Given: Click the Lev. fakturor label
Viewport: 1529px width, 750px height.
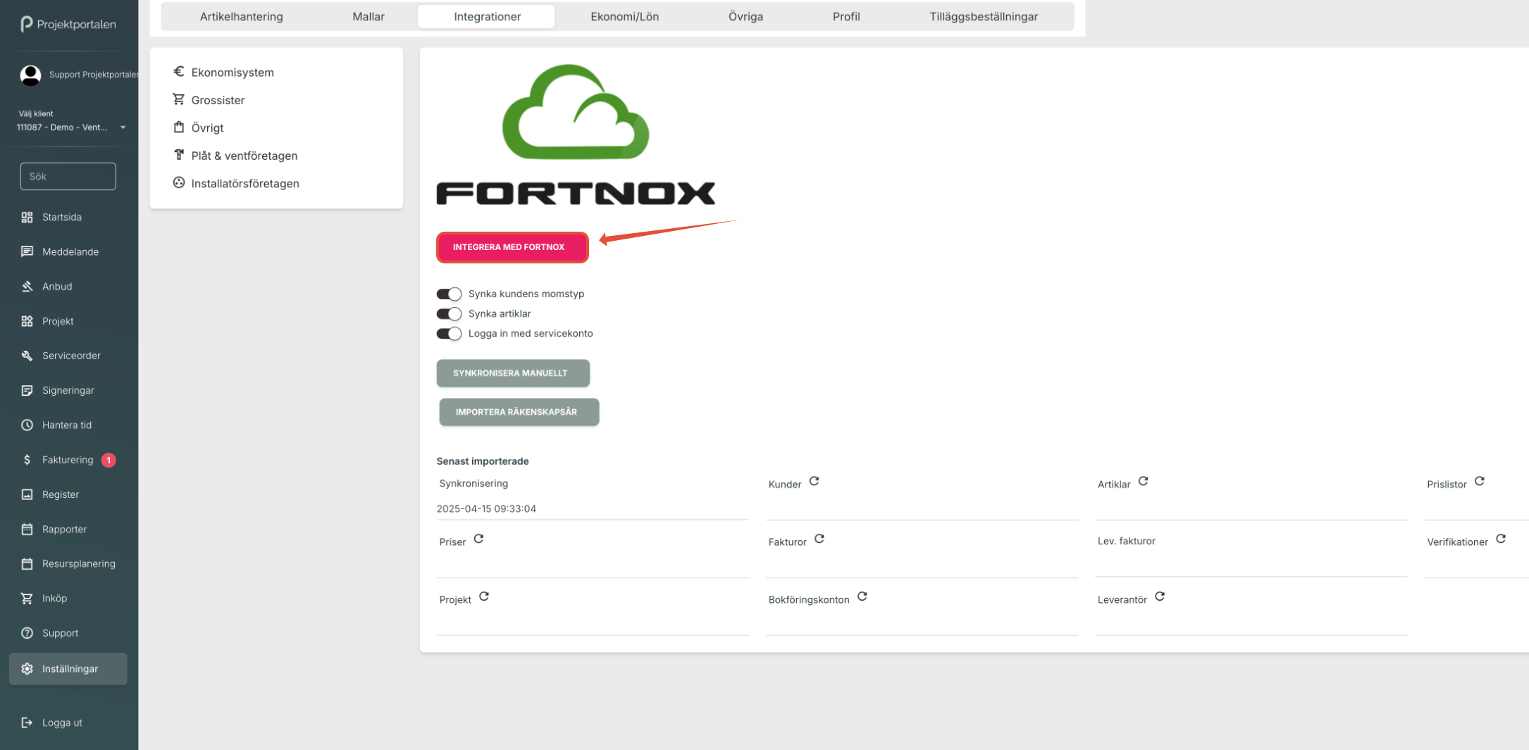Looking at the screenshot, I should pos(1126,541).
